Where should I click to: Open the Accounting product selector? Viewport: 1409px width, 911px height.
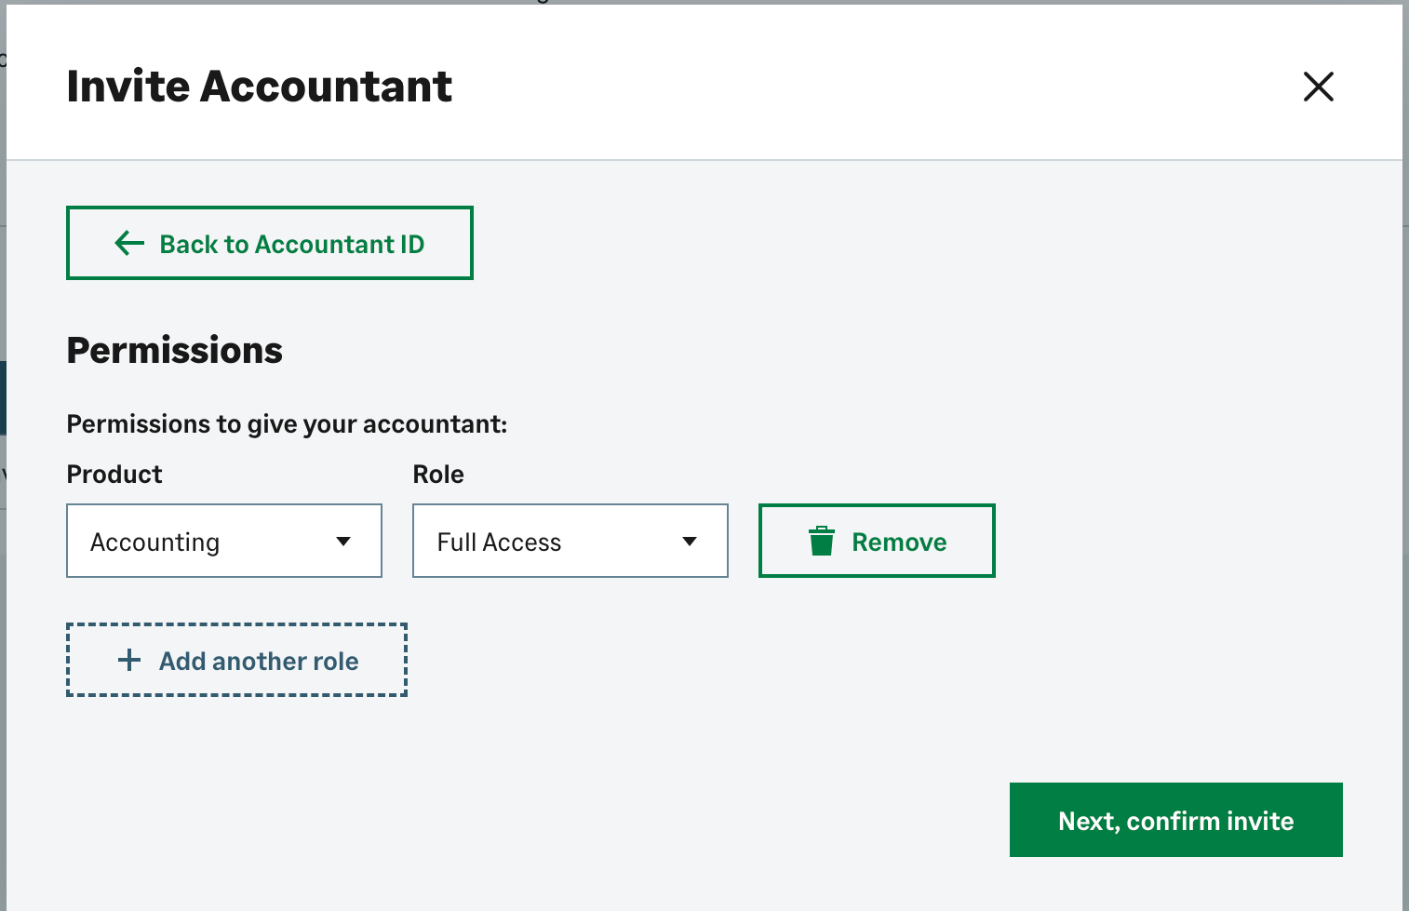223,541
